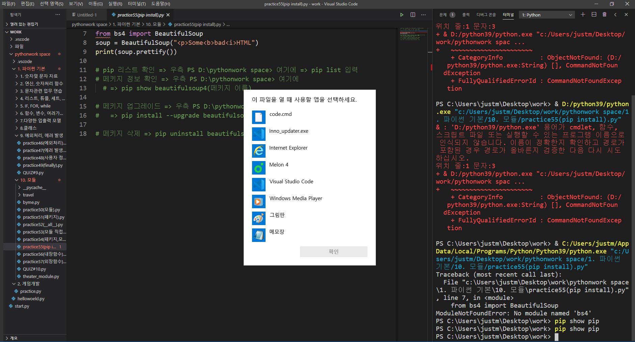Switch to the 디버그 콘솔 panel tab
Image resolution: width=635 pixels, height=342 pixels.
pyautogui.click(x=486, y=15)
